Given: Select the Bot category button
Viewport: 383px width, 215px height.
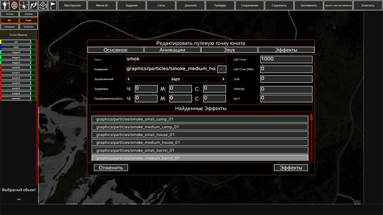Looking at the screenshot, I should click(x=9, y=20).
